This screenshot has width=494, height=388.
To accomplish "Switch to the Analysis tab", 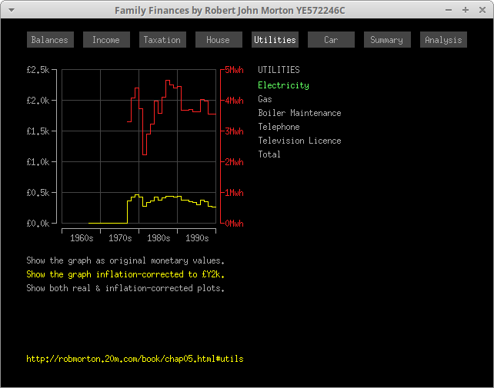I will pos(443,40).
